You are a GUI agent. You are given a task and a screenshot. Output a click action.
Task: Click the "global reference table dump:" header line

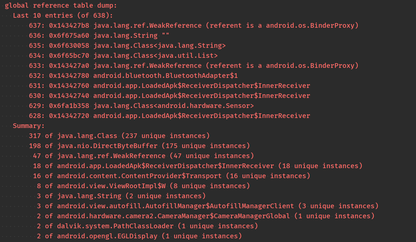point(61,5)
